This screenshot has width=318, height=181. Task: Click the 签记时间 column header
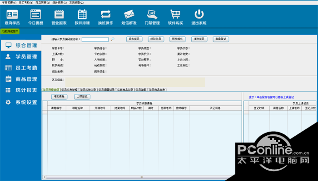[259, 108]
